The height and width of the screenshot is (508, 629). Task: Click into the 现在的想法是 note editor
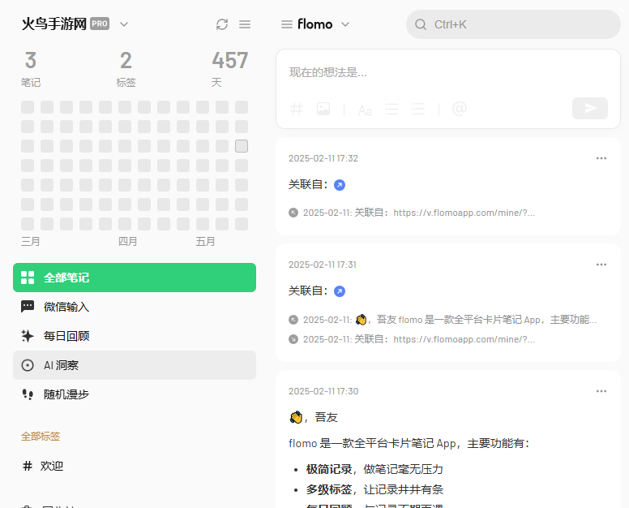447,73
